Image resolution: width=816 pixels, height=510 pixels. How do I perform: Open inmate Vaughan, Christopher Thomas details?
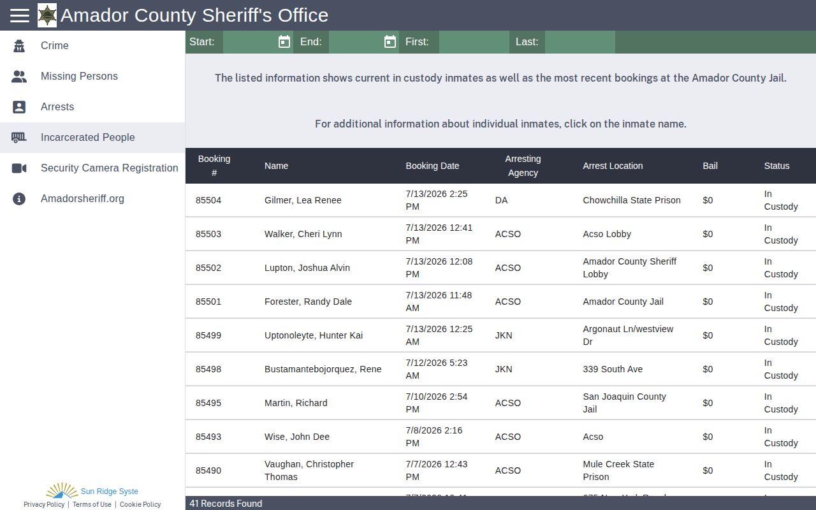click(x=309, y=470)
